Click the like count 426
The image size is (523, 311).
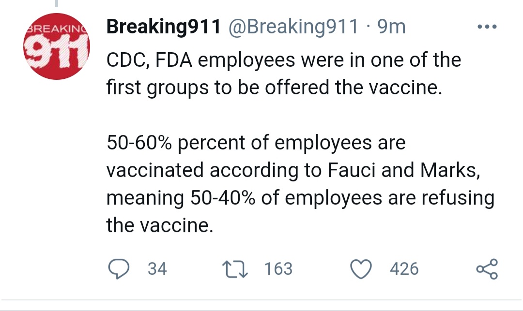404,269
